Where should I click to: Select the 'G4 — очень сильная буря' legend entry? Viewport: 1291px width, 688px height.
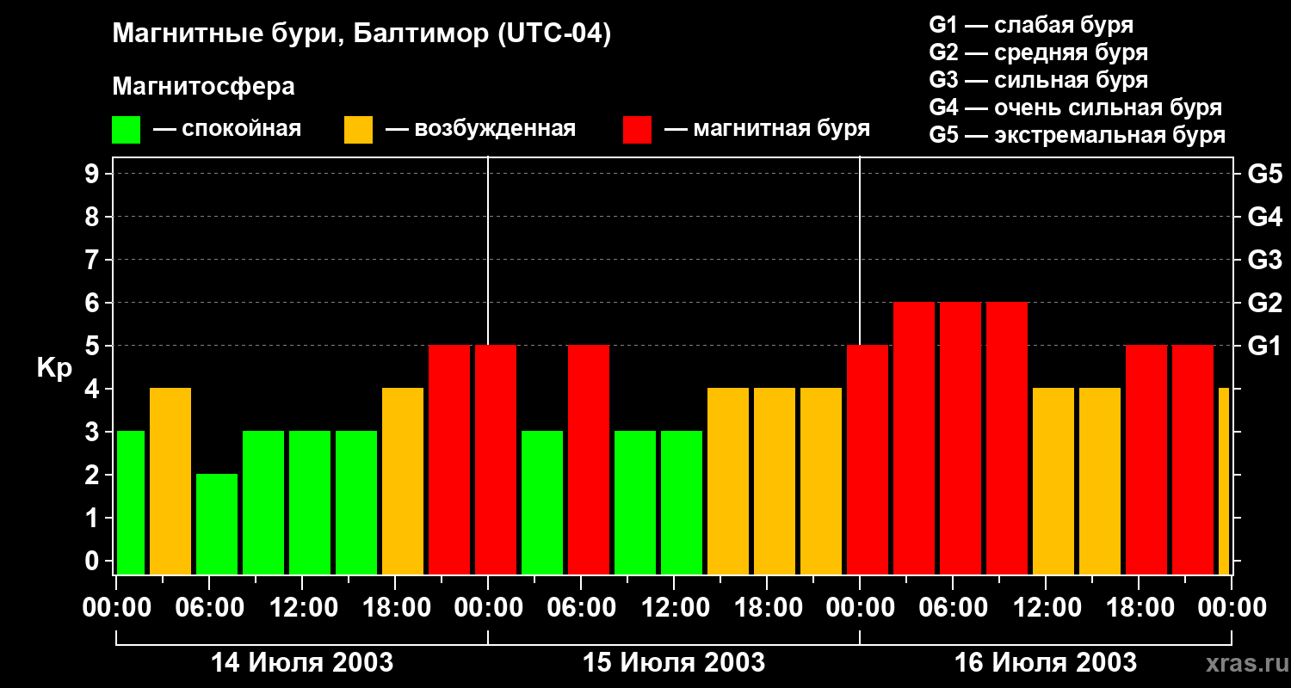coord(1075,107)
